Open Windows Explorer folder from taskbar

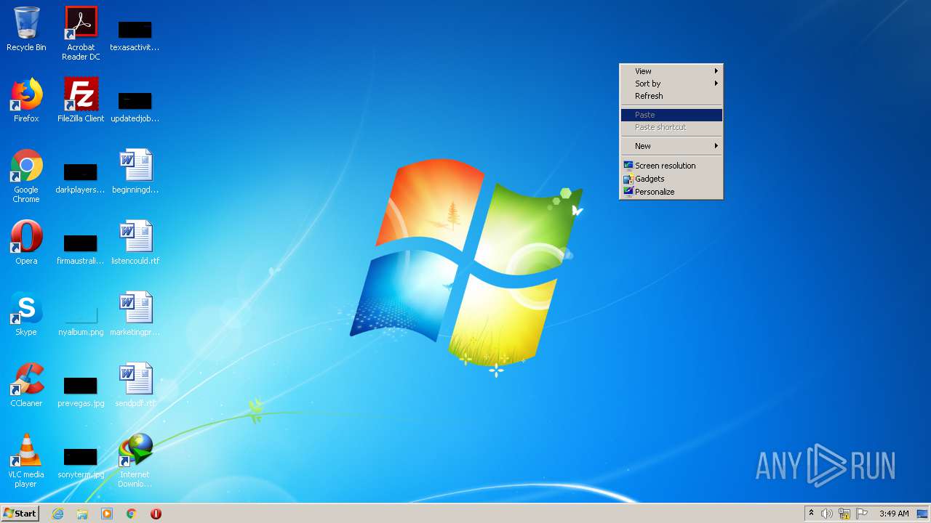tap(82, 514)
